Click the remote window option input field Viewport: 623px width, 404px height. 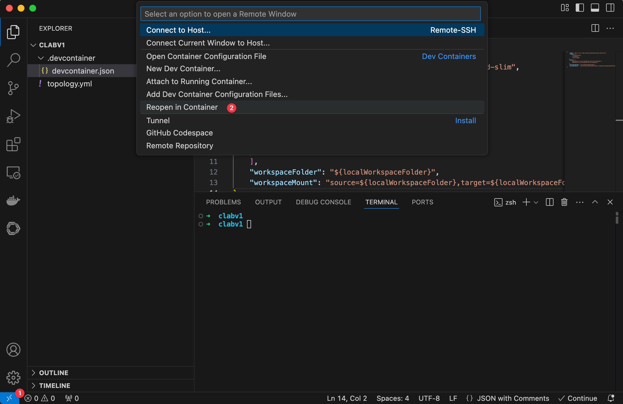[x=310, y=13]
